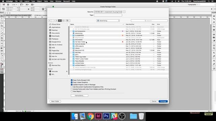Click the Save As filename field

(x=108, y=12)
